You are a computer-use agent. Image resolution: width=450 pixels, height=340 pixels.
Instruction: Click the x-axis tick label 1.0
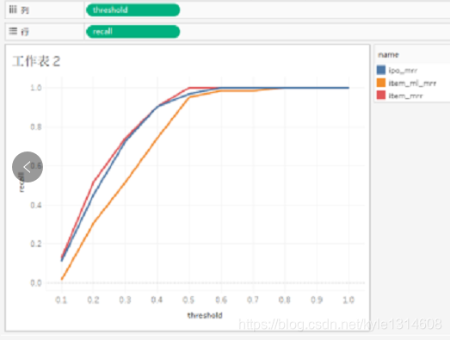[x=348, y=300]
